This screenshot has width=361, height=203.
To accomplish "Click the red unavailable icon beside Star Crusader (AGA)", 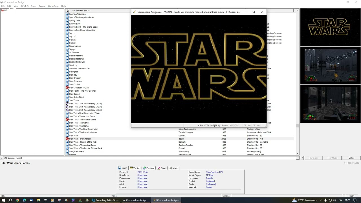I will click(67, 88).
